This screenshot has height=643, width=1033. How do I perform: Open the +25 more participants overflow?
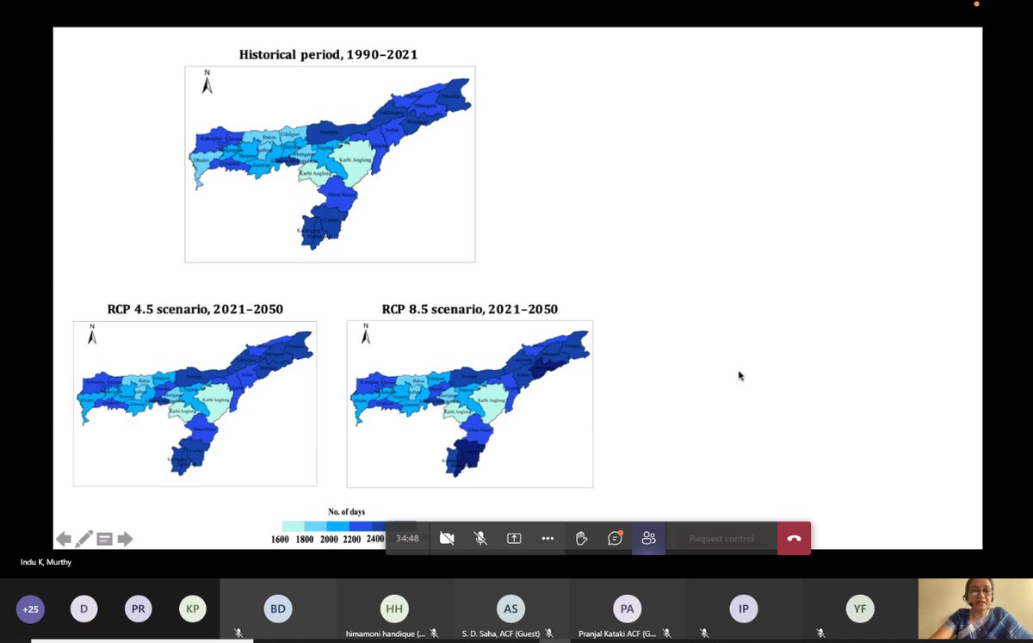(x=31, y=609)
